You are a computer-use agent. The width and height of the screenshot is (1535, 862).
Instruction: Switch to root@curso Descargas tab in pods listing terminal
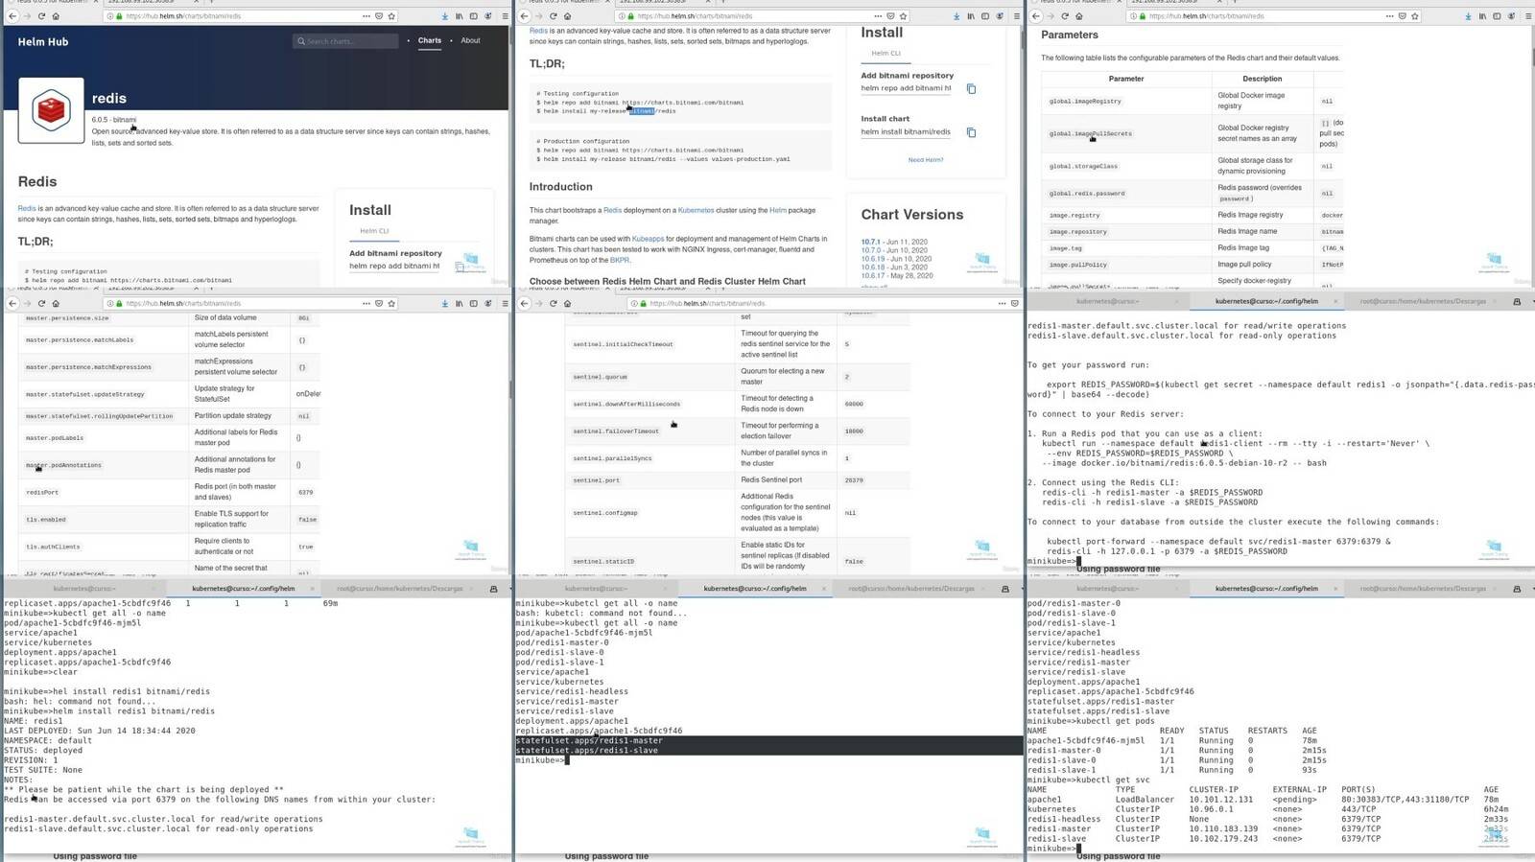[x=1422, y=588]
